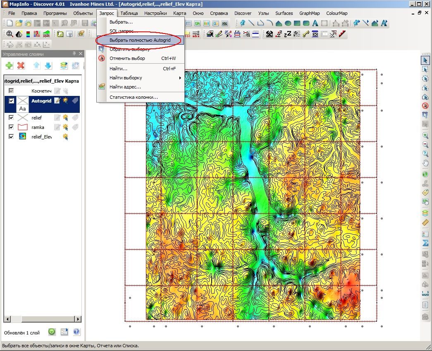
Task: Toggle visibility checkbox for ramka layer
Action: coord(11,127)
